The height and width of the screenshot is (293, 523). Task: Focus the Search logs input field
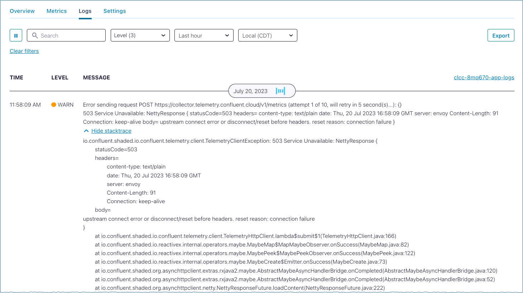pyautogui.click(x=72, y=35)
